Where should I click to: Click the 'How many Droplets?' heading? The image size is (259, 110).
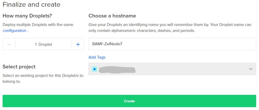click(27, 16)
